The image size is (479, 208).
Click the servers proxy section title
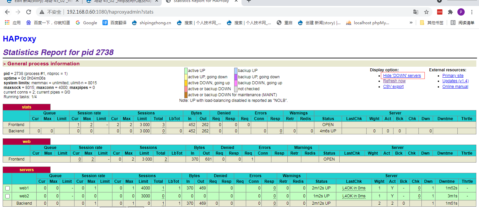tap(27, 170)
